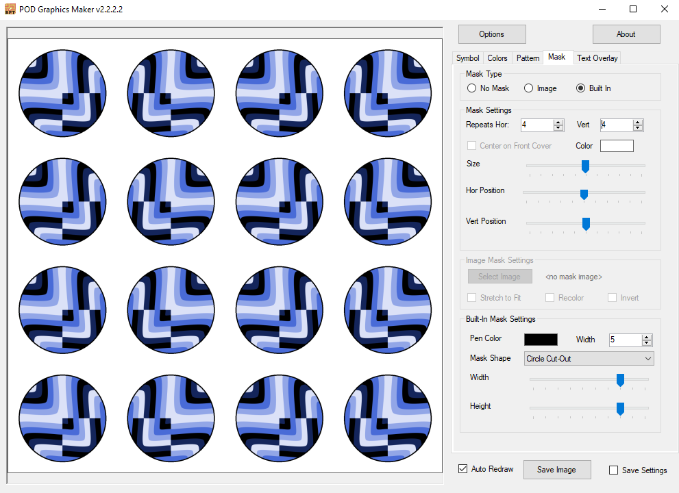The image size is (679, 493).
Task: Click the Hor Position slider handle
Action: tap(584, 194)
